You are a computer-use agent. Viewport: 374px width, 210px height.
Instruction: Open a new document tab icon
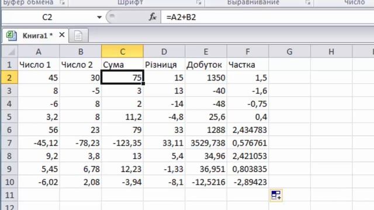pyautogui.click(x=78, y=36)
